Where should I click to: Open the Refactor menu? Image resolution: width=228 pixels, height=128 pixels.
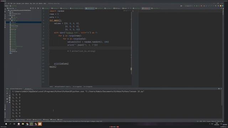pyautogui.click(x=27, y=3)
